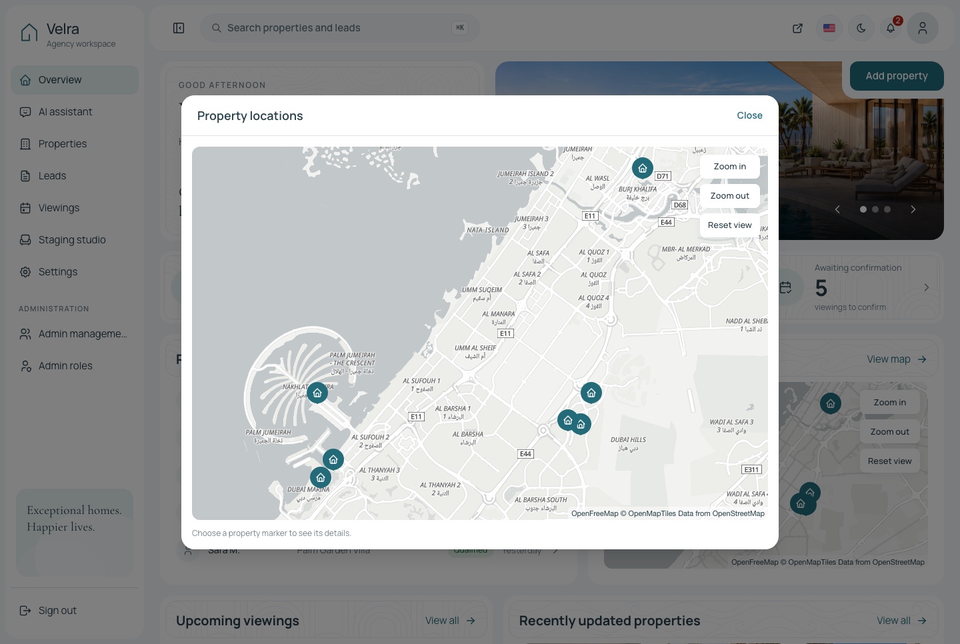Toggle dark mode with the moon icon
The height and width of the screenshot is (644, 960).
click(x=861, y=28)
